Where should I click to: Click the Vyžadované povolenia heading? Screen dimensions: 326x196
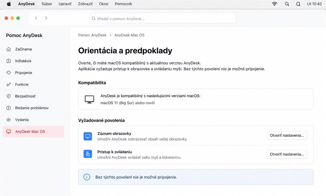pyautogui.click(x=101, y=120)
